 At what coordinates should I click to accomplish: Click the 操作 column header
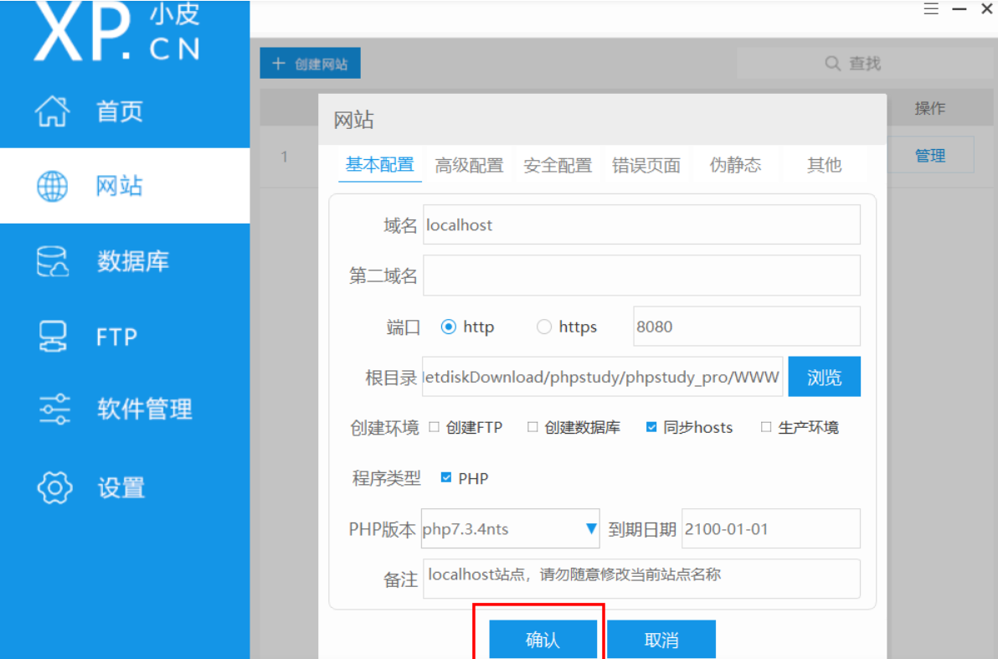point(930,108)
